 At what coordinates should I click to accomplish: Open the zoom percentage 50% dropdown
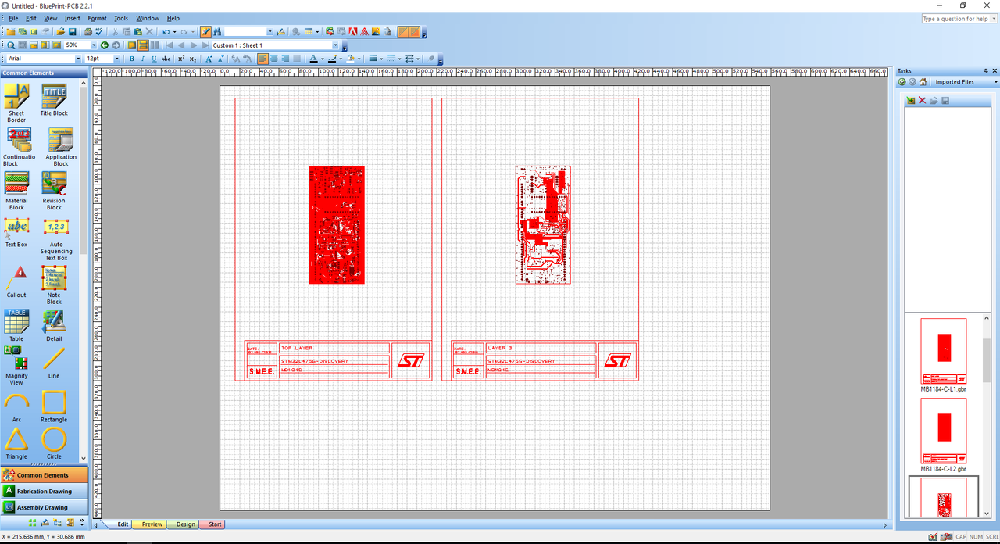(94, 45)
